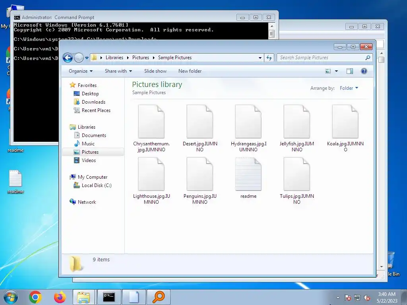Open the view options dropdown arrow
Screen dimensions: 407x305
pyautogui.click(x=336, y=71)
